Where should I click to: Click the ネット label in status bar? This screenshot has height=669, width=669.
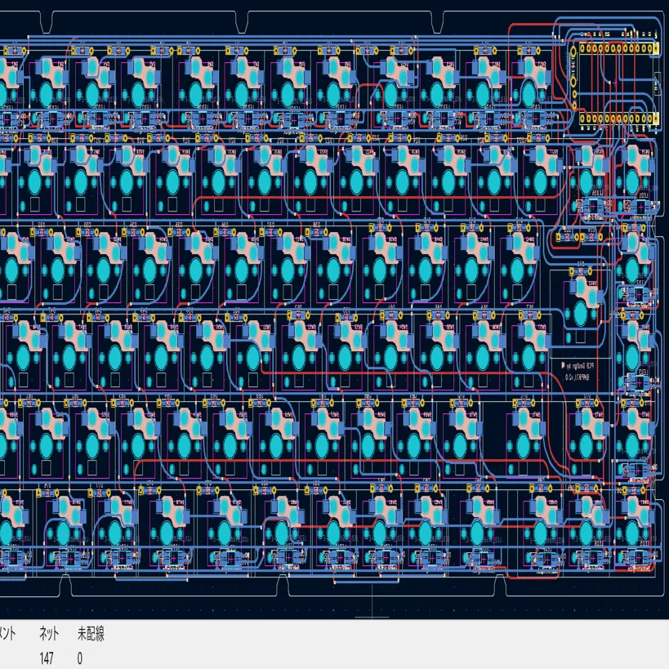(49, 634)
